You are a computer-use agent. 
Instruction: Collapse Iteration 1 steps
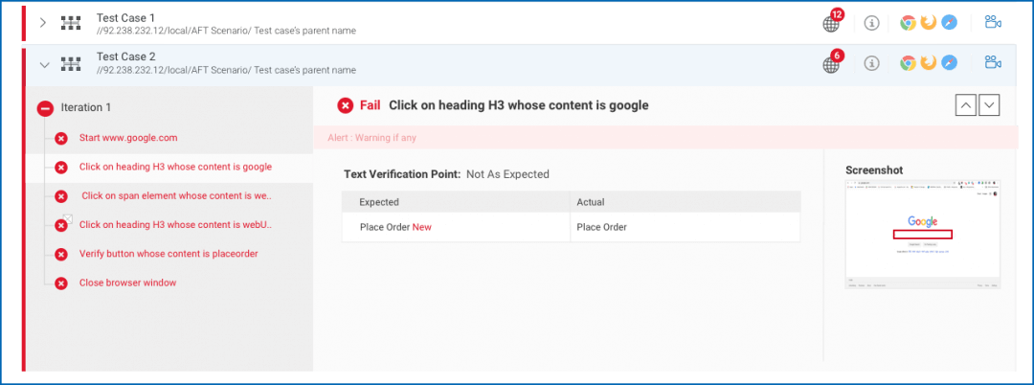click(x=44, y=108)
